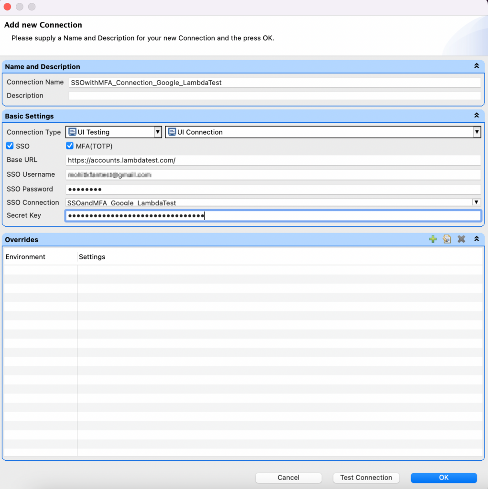Enable the SSO checkbox
The height and width of the screenshot is (489, 488).
coord(10,146)
